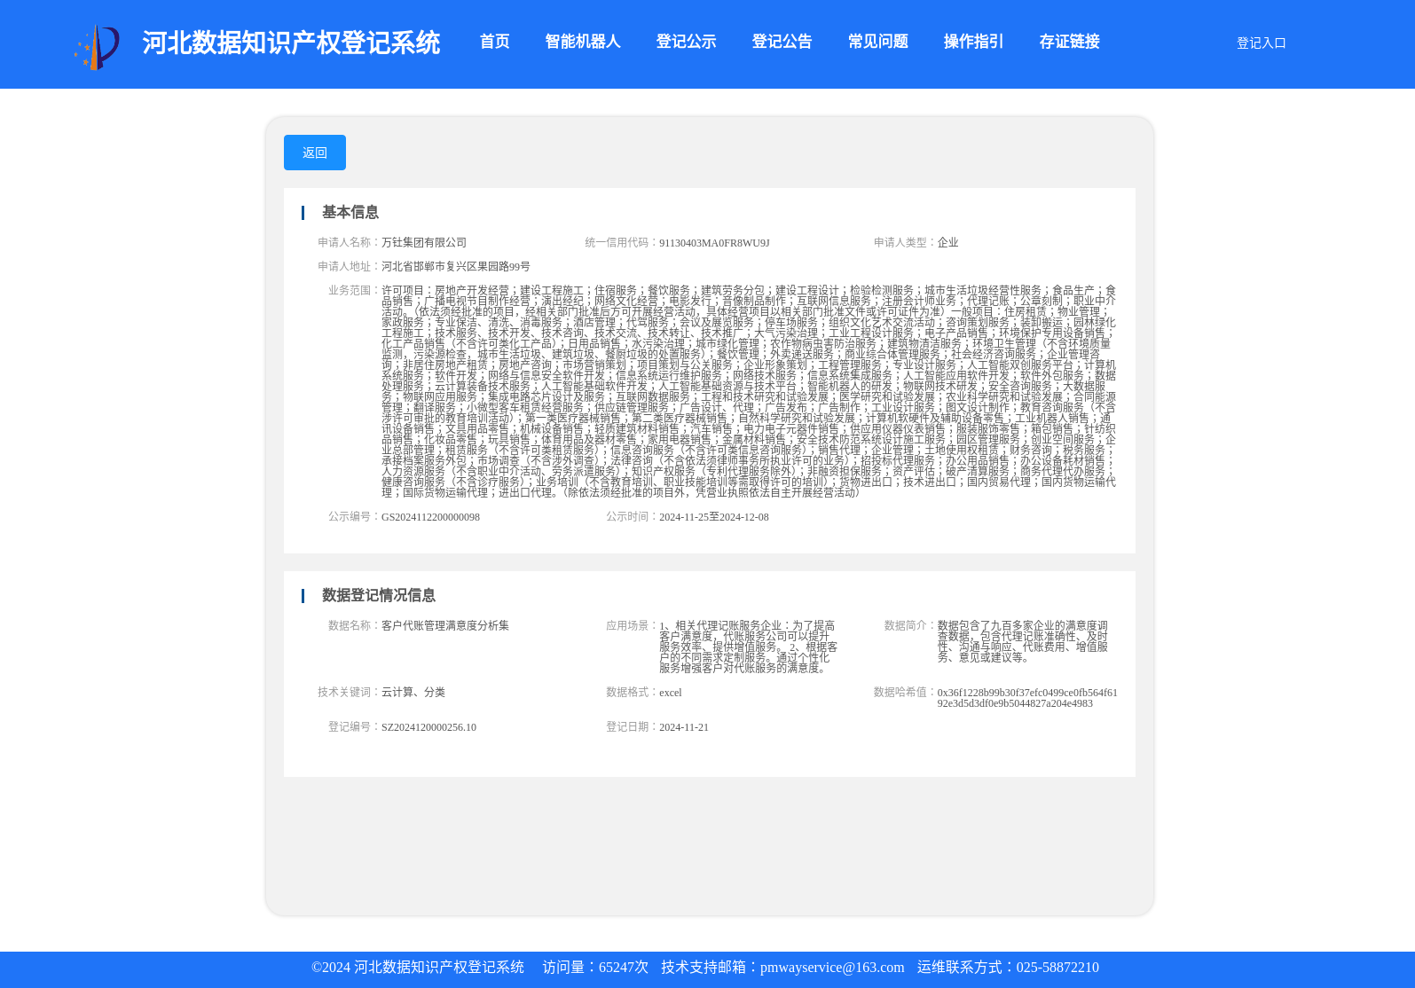The image size is (1415, 988).
Task: Select registration number SZ2024120000256.10
Action: [x=428, y=727]
